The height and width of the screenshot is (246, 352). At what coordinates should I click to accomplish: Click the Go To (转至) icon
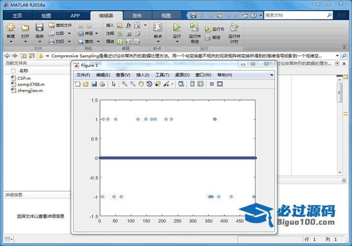coord(81,33)
